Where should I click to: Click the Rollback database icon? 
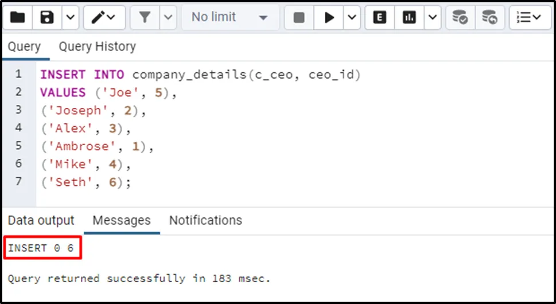point(489,18)
